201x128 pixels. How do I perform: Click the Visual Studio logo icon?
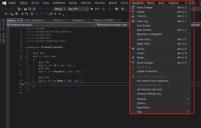(x=4, y=3)
